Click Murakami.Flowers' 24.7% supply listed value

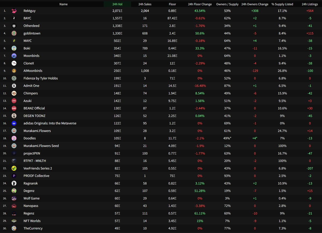pos(282,131)
